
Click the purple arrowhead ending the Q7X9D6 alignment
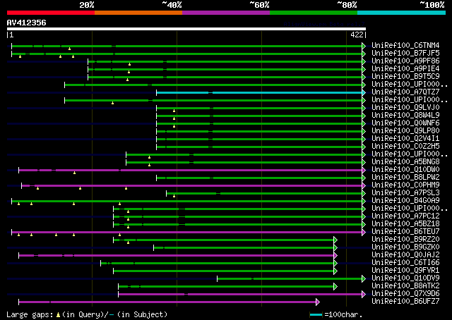click(x=364, y=295)
